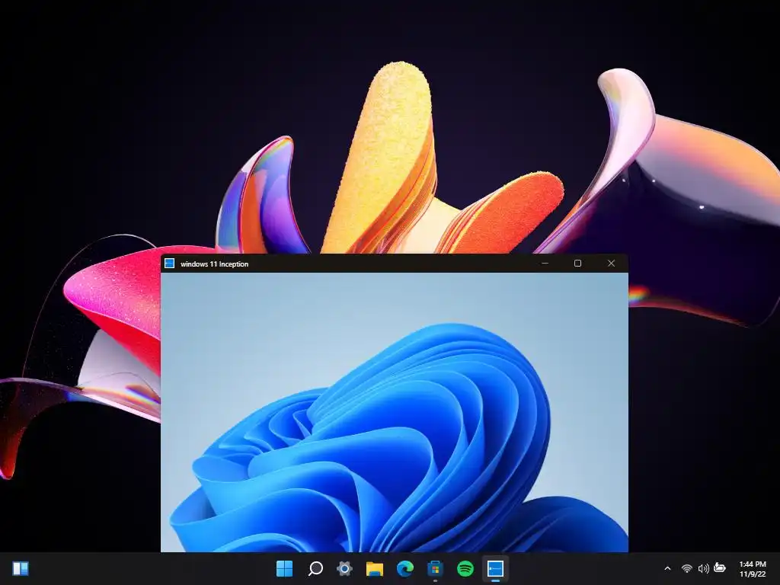Check the battery status icon
The width and height of the screenshot is (780, 585).
pos(720,567)
